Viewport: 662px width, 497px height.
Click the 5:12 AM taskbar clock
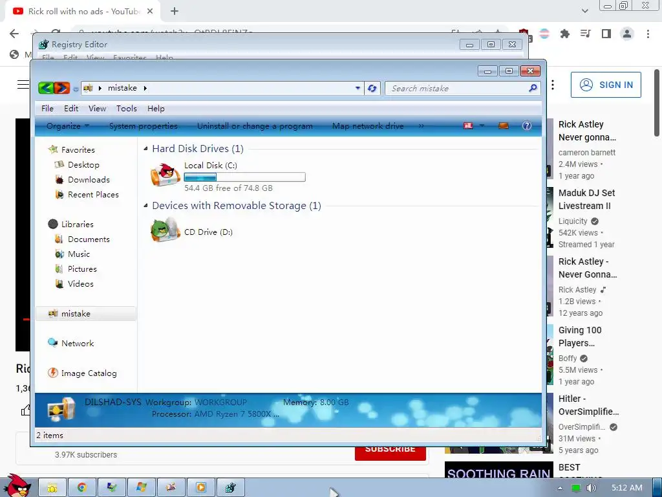627,488
